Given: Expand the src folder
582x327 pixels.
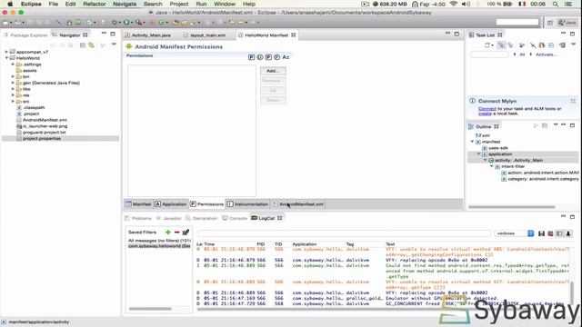Looking at the screenshot, I should 13,101.
